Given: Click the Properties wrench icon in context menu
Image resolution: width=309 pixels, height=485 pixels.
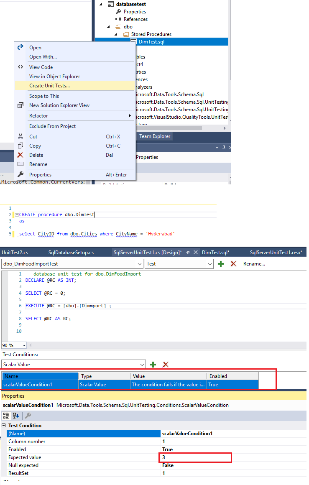Looking at the screenshot, I should 20,174.
